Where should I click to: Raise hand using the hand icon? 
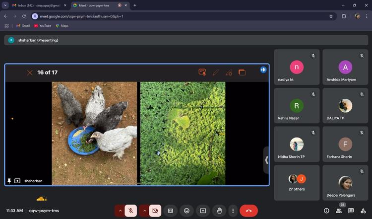pos(219,211)
